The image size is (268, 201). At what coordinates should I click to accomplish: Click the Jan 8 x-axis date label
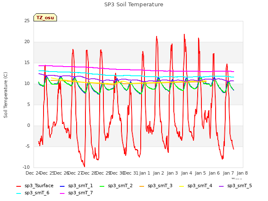click(x=242, y=173)
